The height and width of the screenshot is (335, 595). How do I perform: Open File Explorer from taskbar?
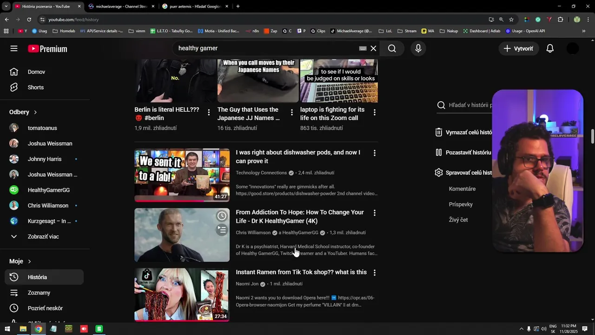(23, 329)
